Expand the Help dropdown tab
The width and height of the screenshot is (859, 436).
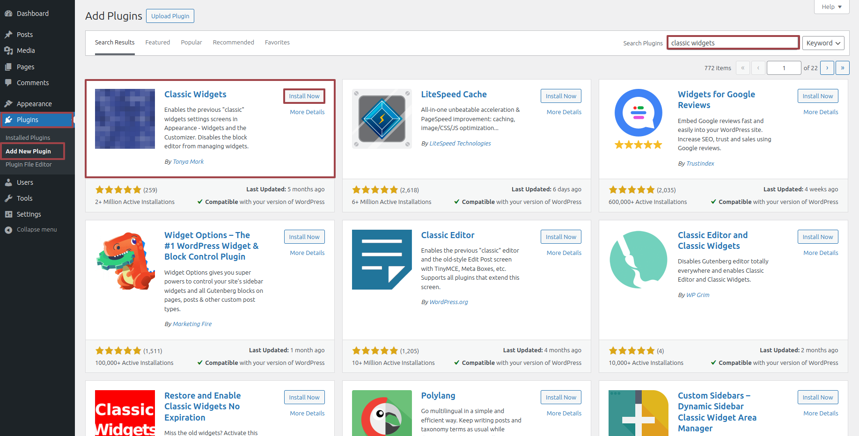click(832, 7)
